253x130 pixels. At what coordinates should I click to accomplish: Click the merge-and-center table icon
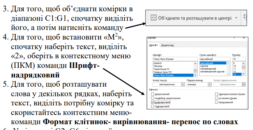[x=154, y=18]
